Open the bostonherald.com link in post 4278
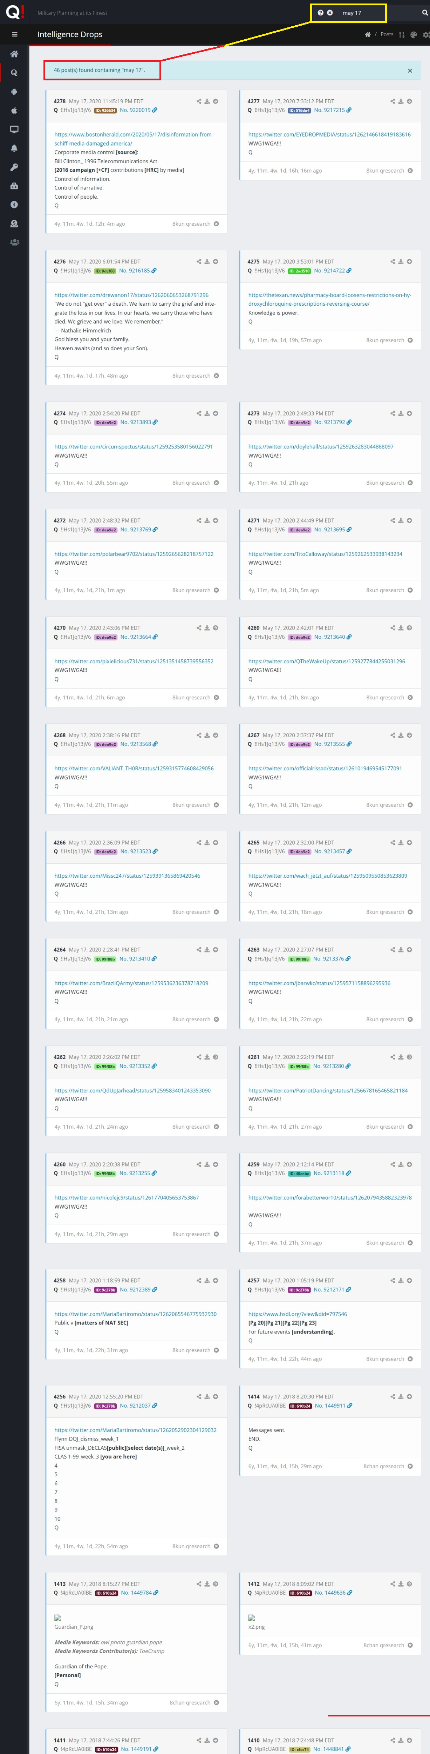Image resolution: width=430 pixels, height=1754 pixels. [x=134, y=139]
